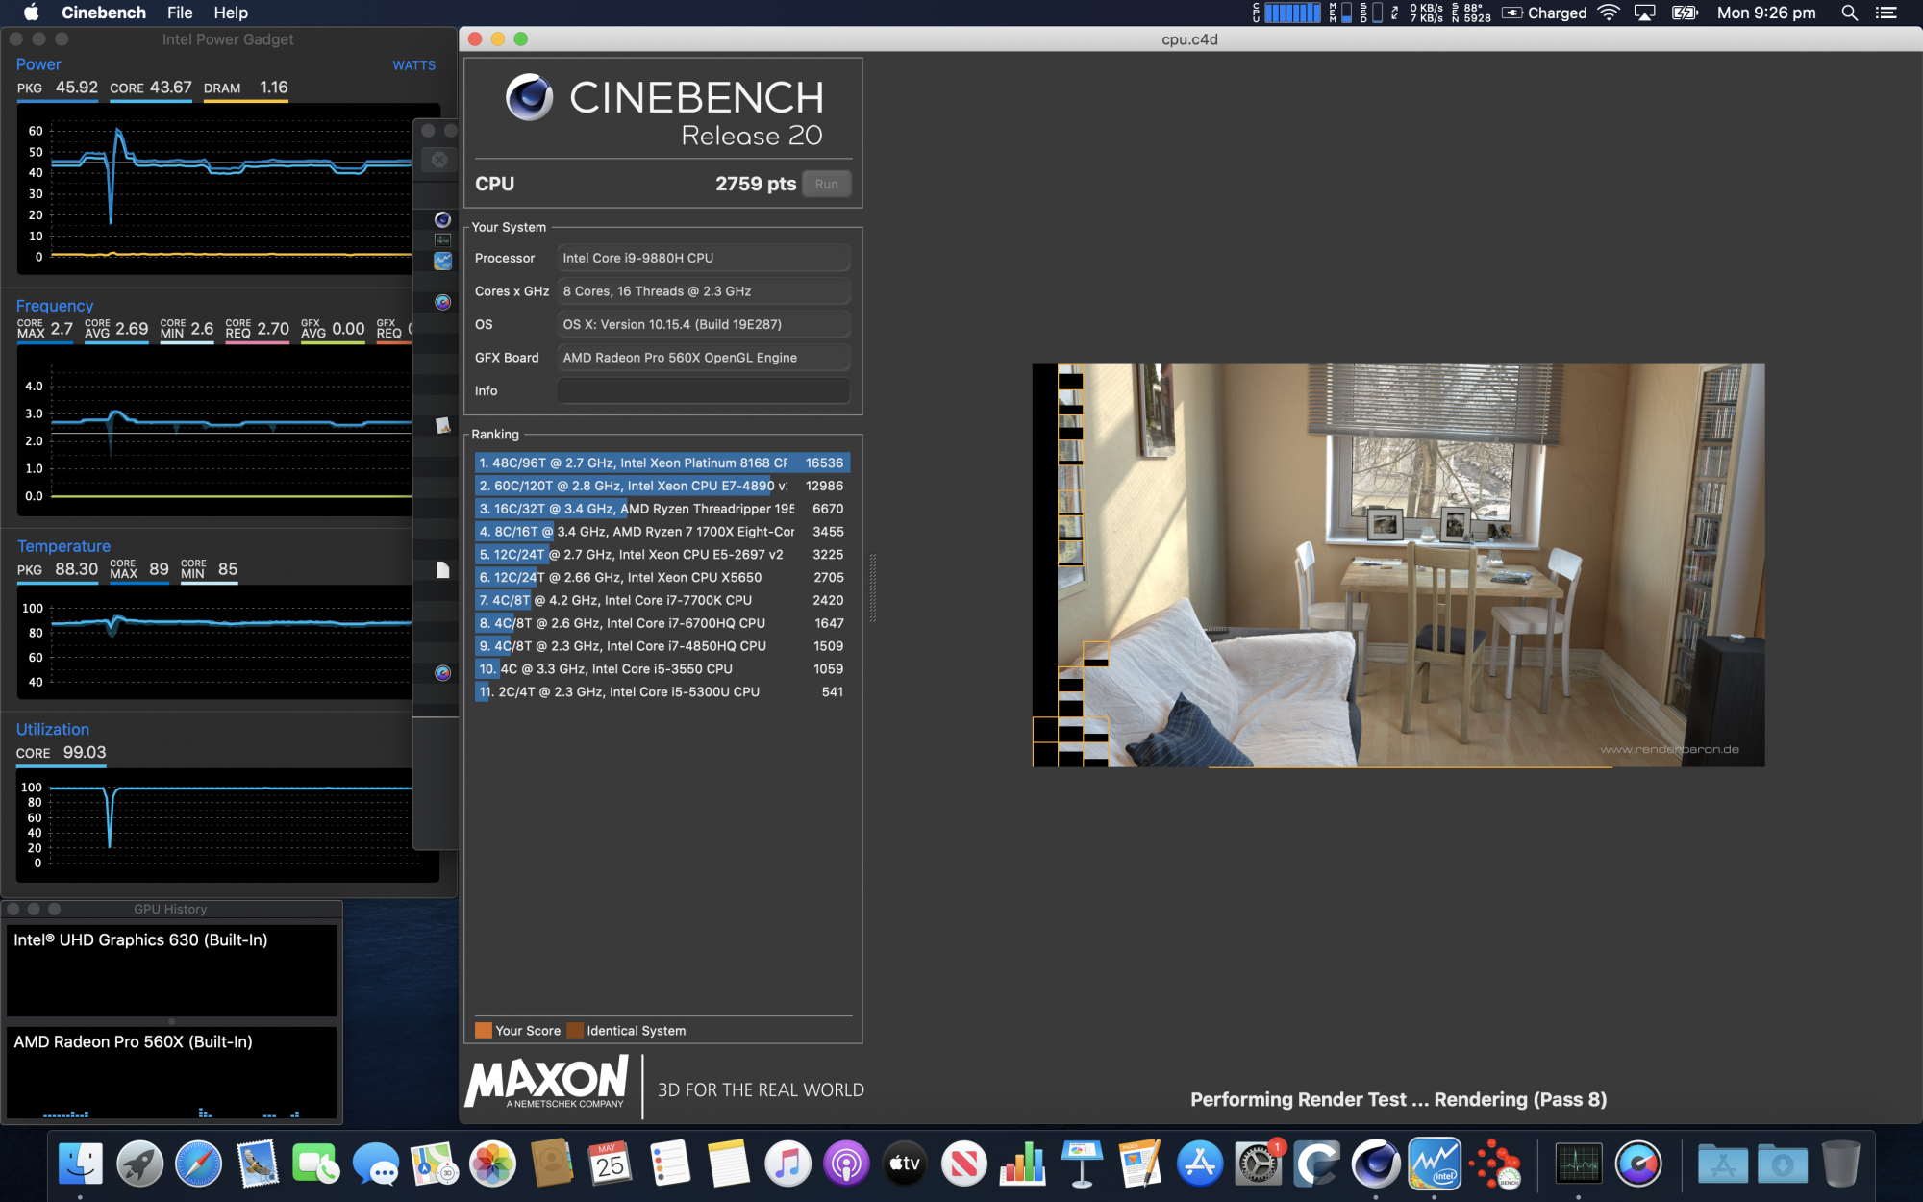
Task: Click the Intel Power Gadget icon in the Dock
Action: (1435, 1164)
